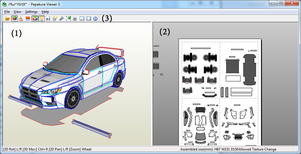Click the yellow note pattern icon
Screen dimensions: 301x154
[55, 19]
